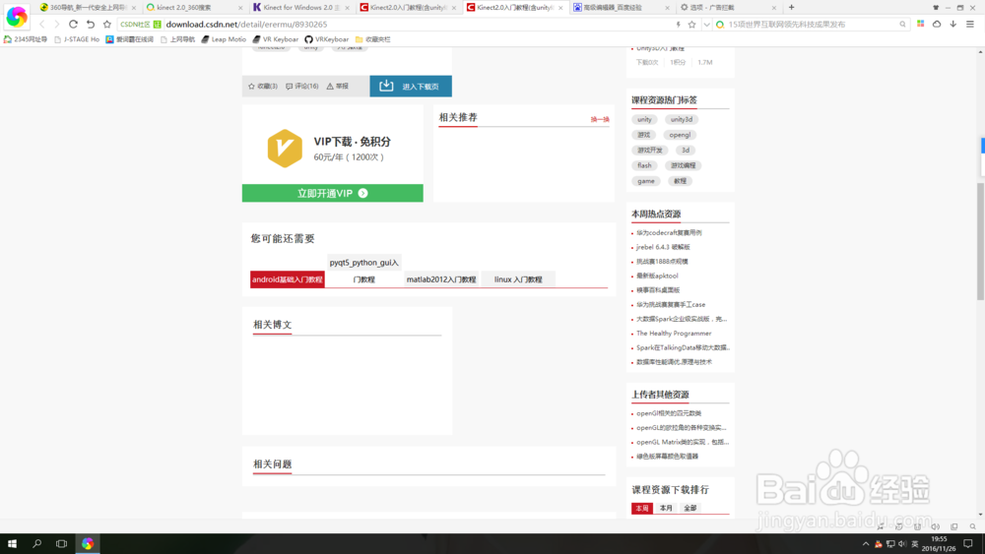Reload the page with the refresh icon

point(74,25)
